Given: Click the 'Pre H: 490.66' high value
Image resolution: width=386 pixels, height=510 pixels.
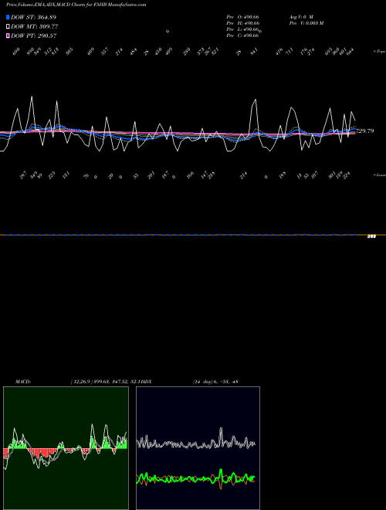Looking at the screenshot, I should pyautogui.click(x=242, y=23).
